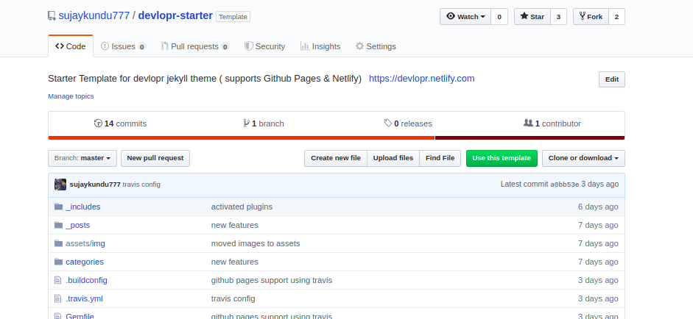Click the repository icon beside sujaykundu777

(x=52, y=16)
